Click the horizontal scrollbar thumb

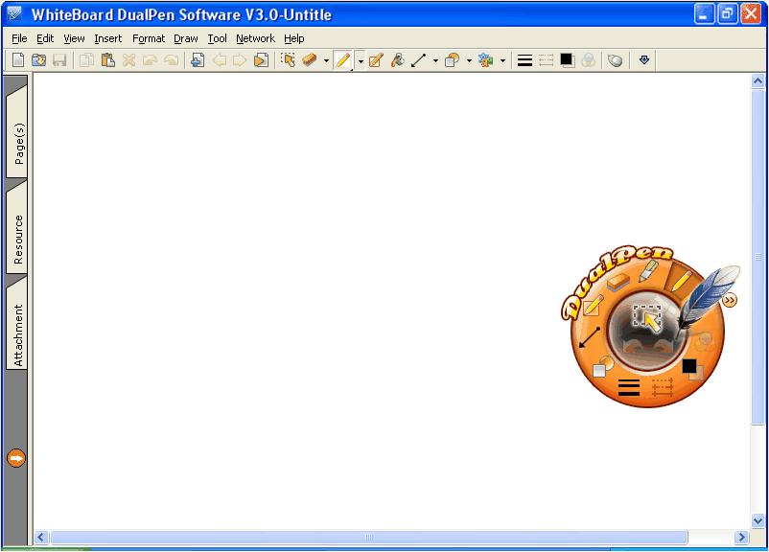point(369,538)
